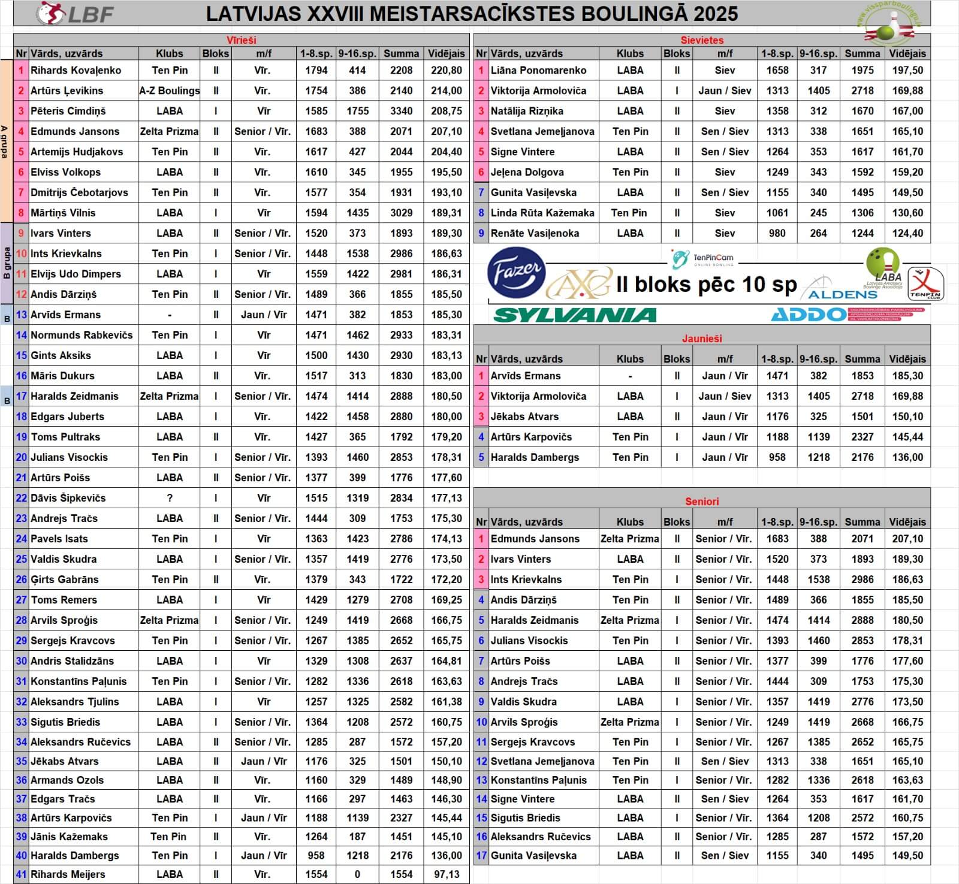This screenshot has width=959, height=884.
Task: Select the average value '197,50'
Action: [x=907, y=70]
